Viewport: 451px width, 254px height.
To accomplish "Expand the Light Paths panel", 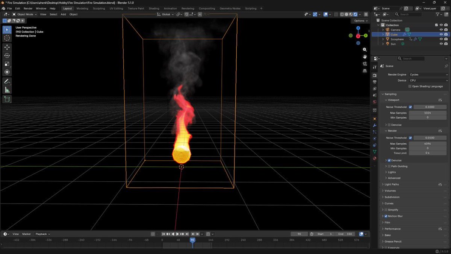I will tap(392, 184).
